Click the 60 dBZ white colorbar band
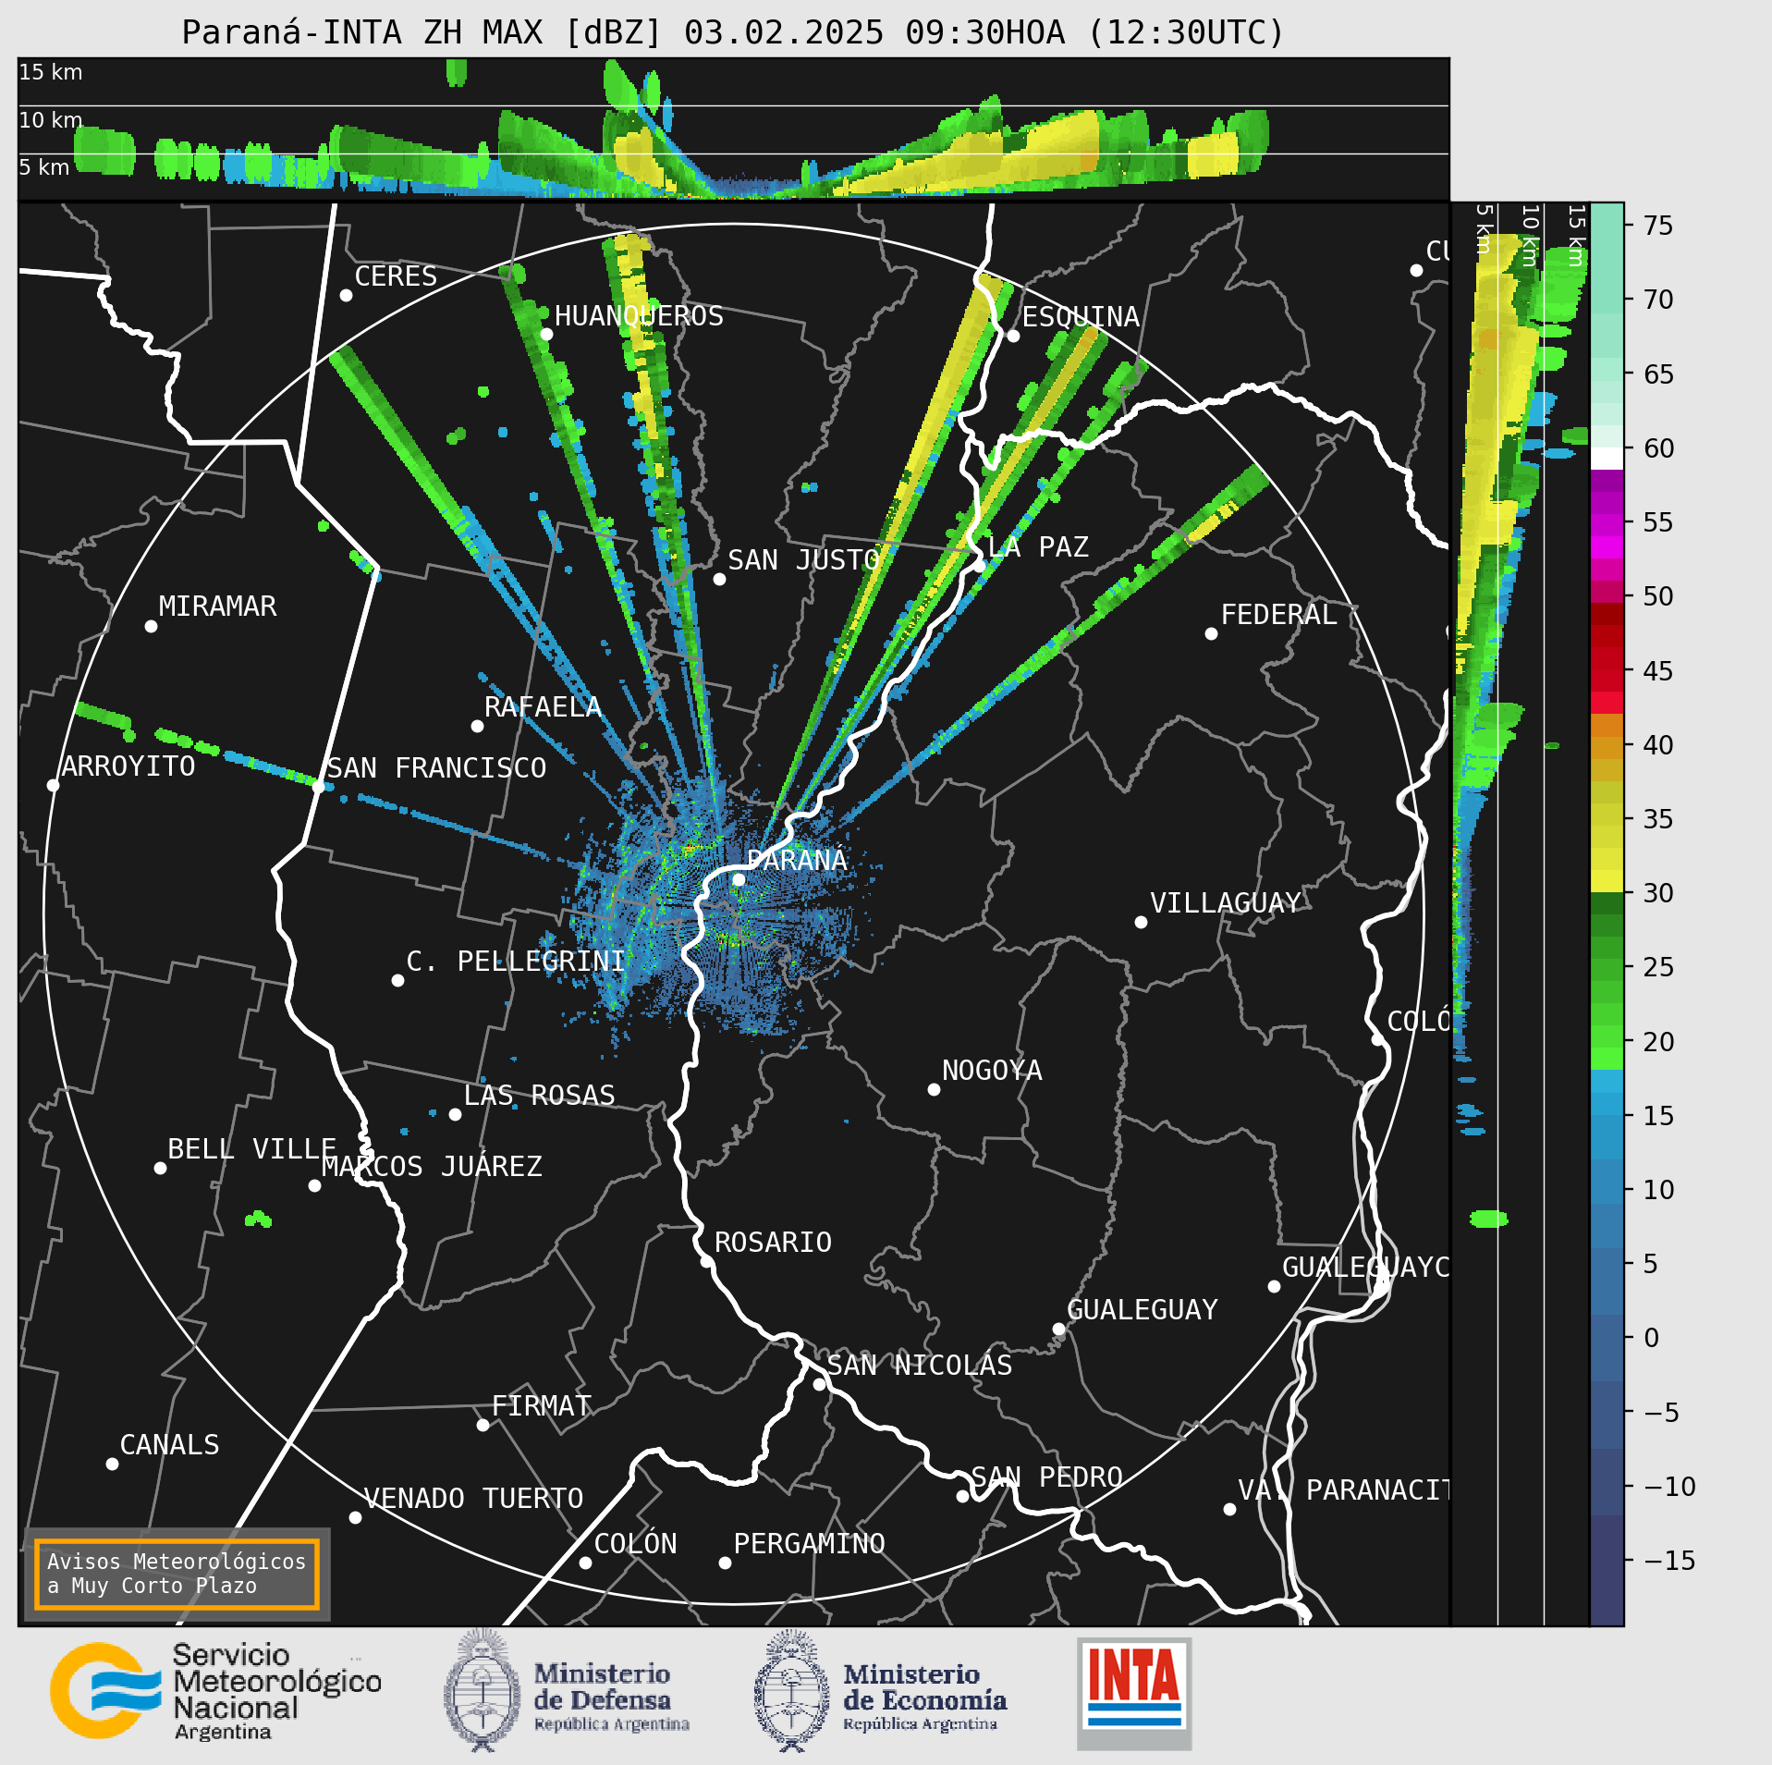This screenshot has width=1772, height=1765. click(1607, 459)
